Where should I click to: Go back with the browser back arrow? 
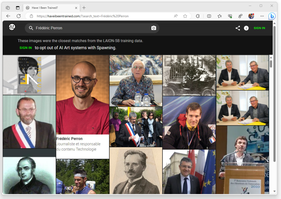coord(8,16)
